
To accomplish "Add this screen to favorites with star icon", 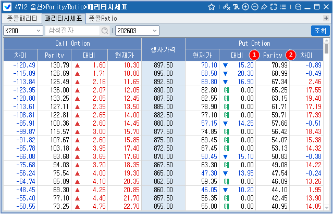I will 212,7.
